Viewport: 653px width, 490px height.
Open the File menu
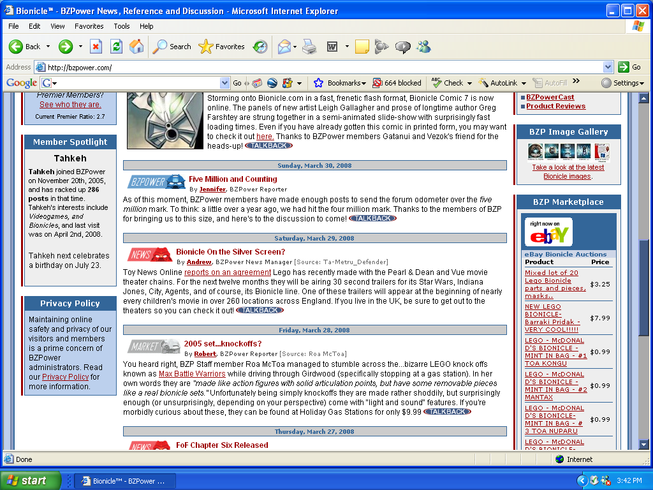point(14,26)
